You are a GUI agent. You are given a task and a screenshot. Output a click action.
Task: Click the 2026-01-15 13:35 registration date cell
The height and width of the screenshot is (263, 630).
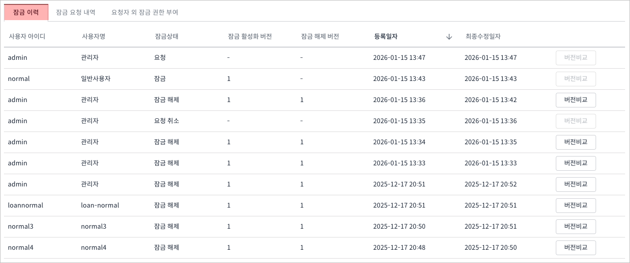[400, 121]
